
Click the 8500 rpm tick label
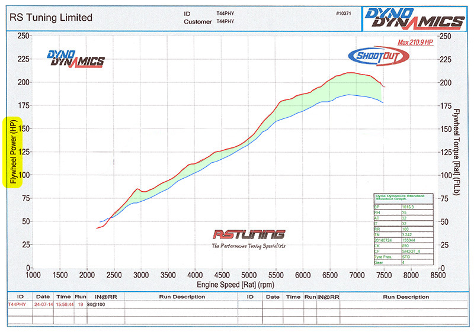(x=438, y=275)
